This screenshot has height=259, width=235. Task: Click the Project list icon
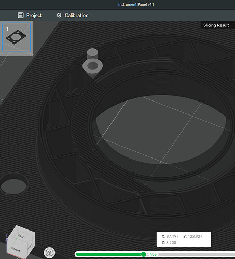(21, 15)
